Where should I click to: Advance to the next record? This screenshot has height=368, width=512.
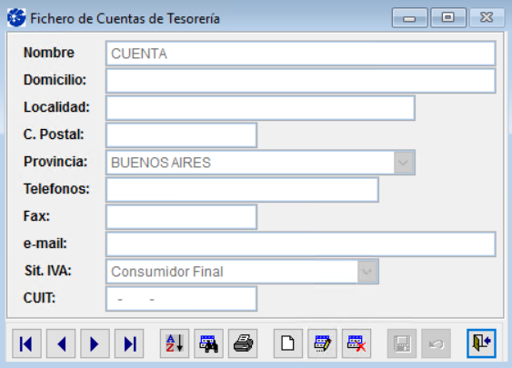pyautogui.click(x=95, y=343)
